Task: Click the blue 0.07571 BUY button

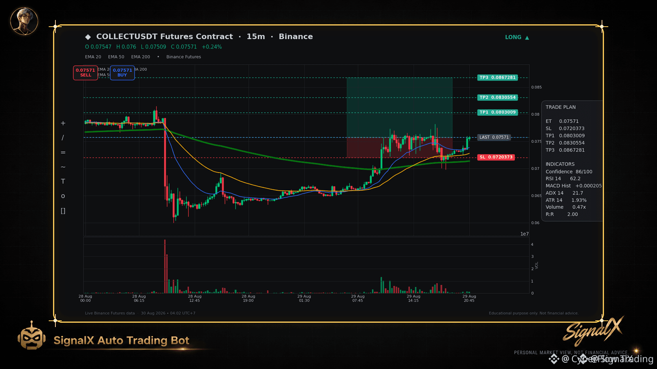Action: (122, 73)
